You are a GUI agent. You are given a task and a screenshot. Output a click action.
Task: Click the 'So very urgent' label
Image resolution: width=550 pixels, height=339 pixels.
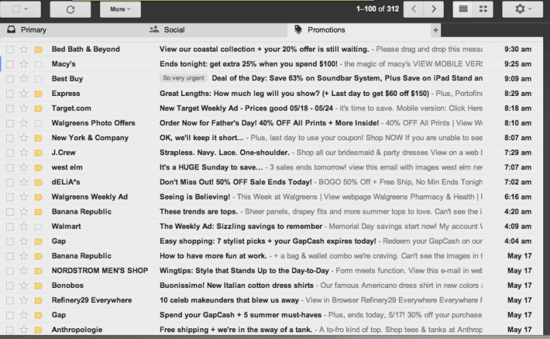[x=183, y=78]
